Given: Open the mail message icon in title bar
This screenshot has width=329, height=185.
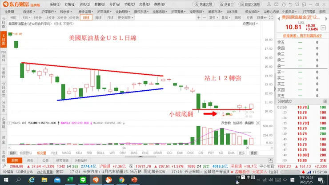Looking at the screenshot, I should (x=277, y=4).
